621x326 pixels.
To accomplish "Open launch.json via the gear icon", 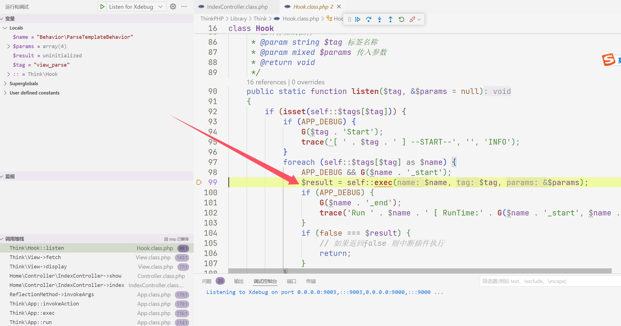I will coord(173,7).
